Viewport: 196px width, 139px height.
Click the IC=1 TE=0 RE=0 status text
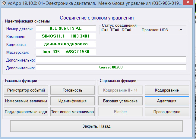click(x=116, y=30)
